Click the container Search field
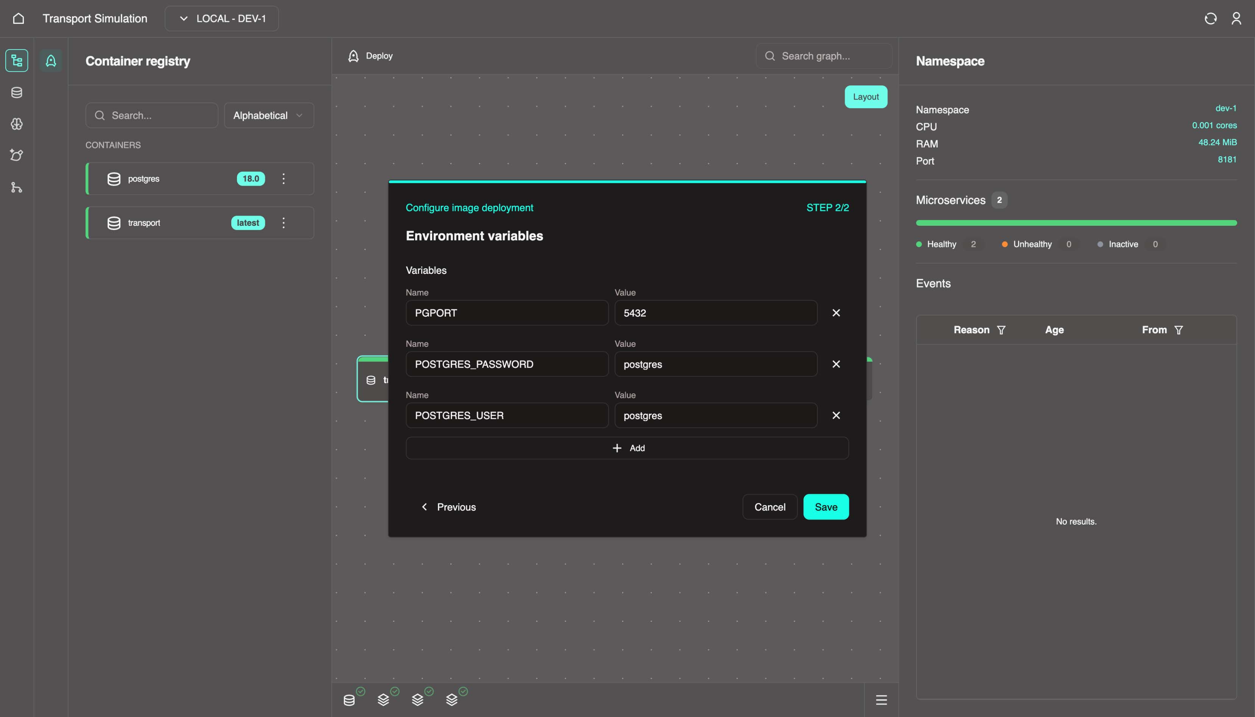This screenshot has width=1255, height=717. coord(152,115)
